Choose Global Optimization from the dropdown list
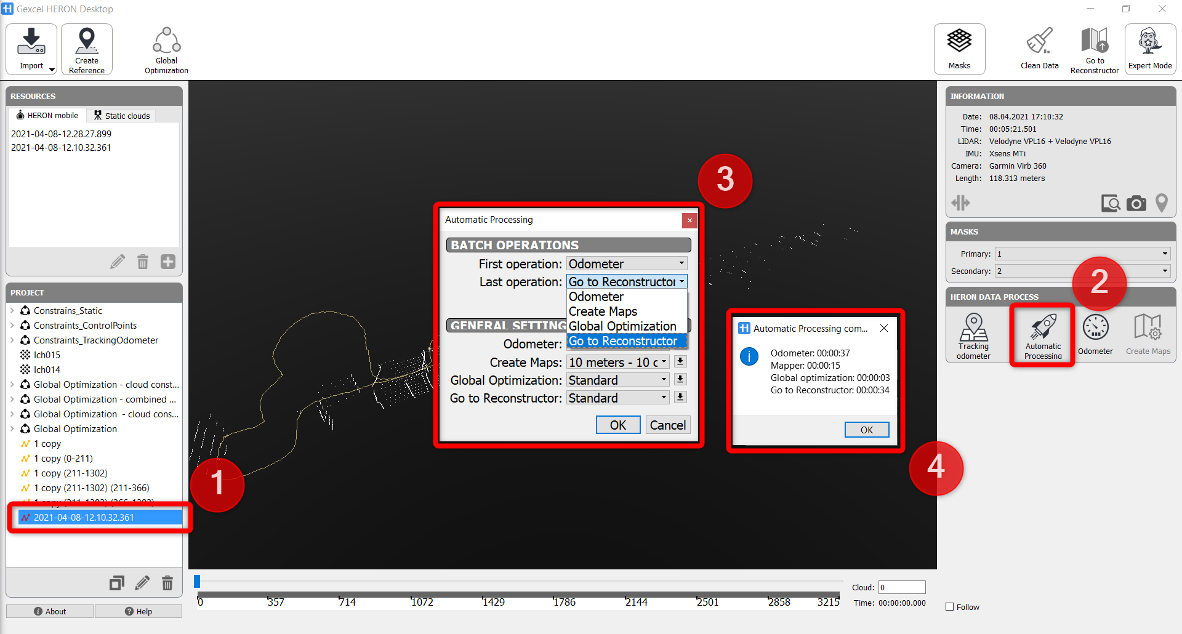Viewport: 1182px width, 634px height. (x=622, y=326)
